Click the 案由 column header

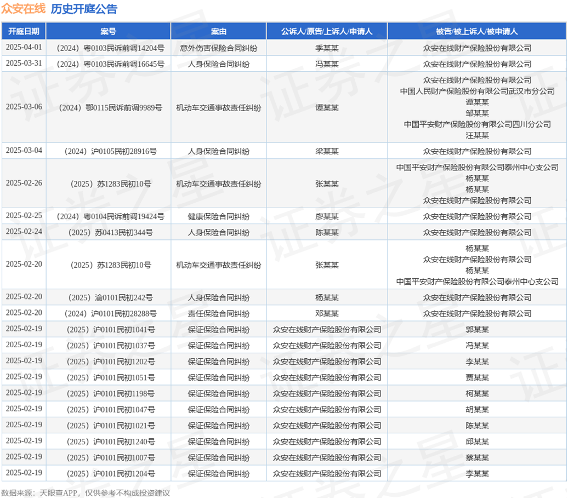click(x=218, y=31)
